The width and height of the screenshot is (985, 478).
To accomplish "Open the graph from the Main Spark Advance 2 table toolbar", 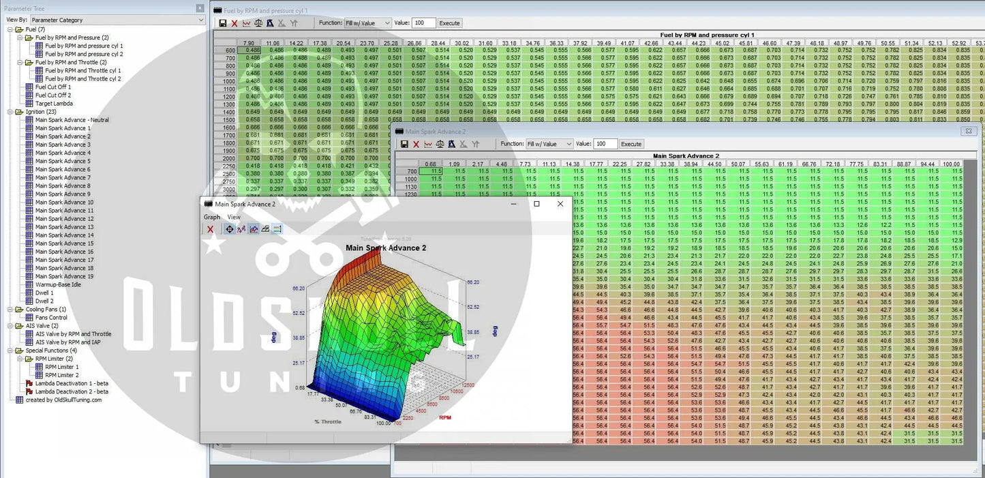I will coord(428,144).
